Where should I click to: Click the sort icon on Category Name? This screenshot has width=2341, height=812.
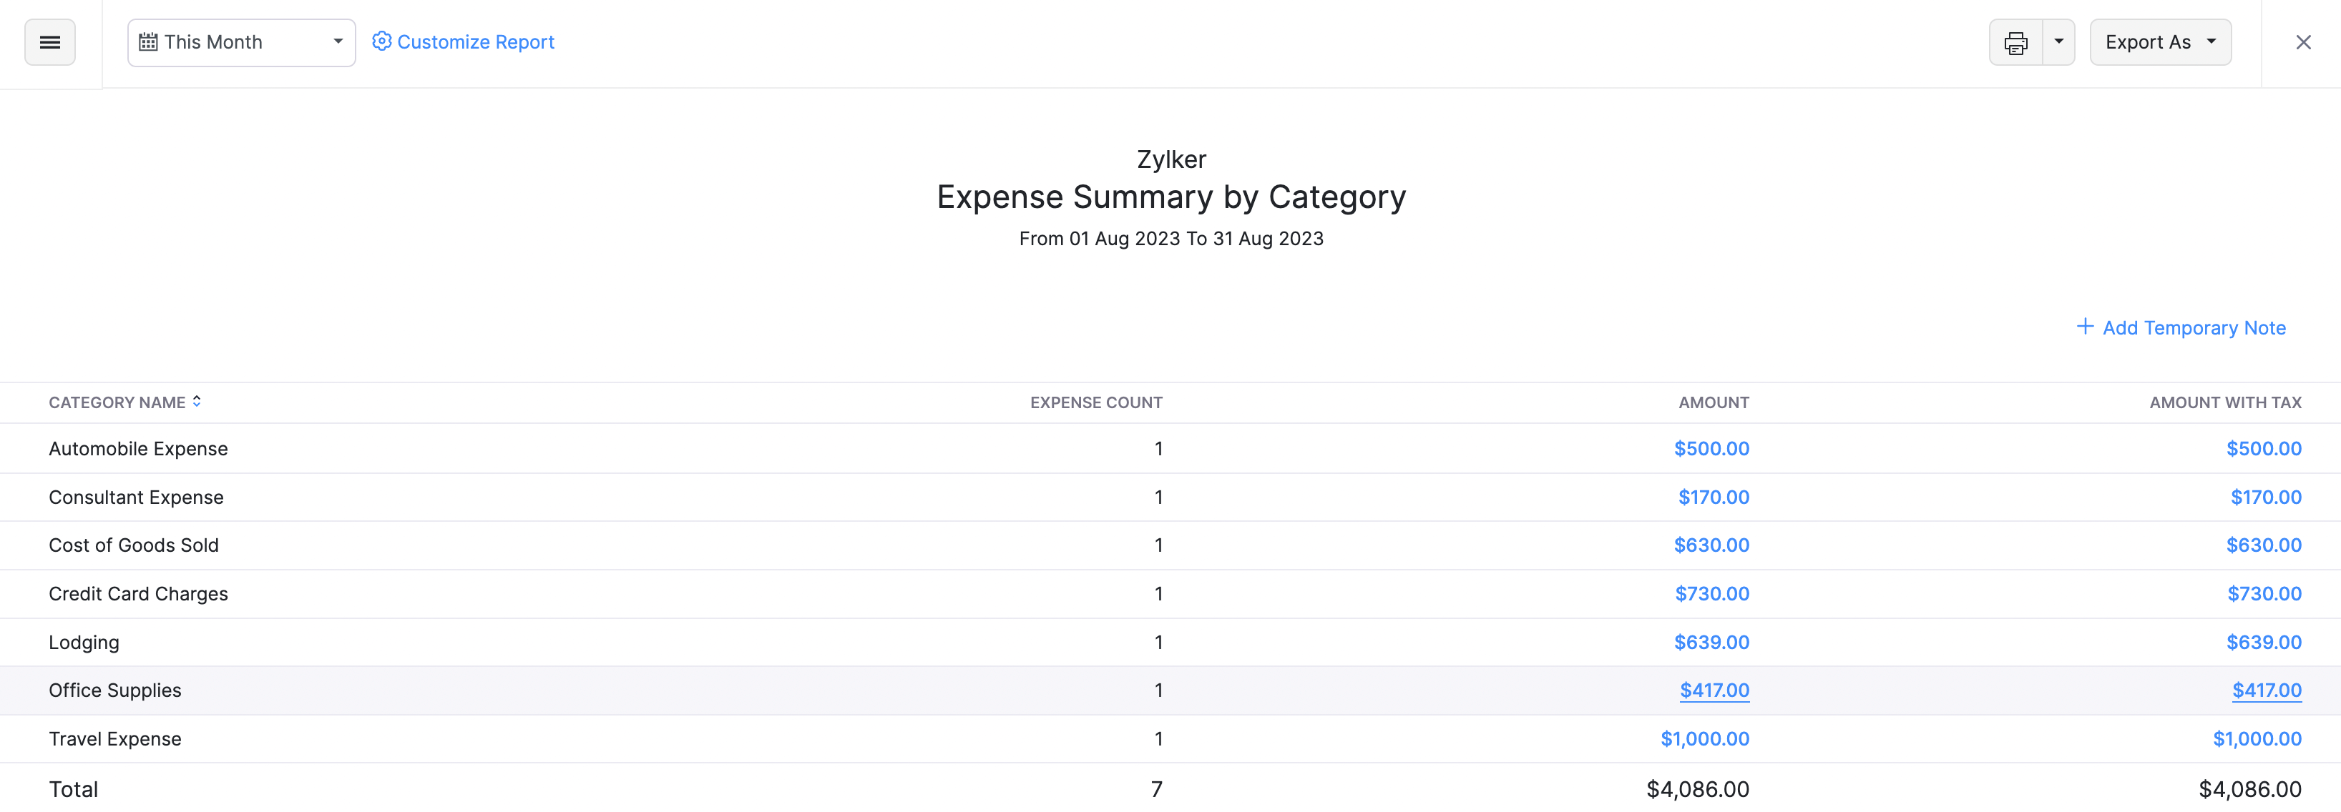coord(196,402)
